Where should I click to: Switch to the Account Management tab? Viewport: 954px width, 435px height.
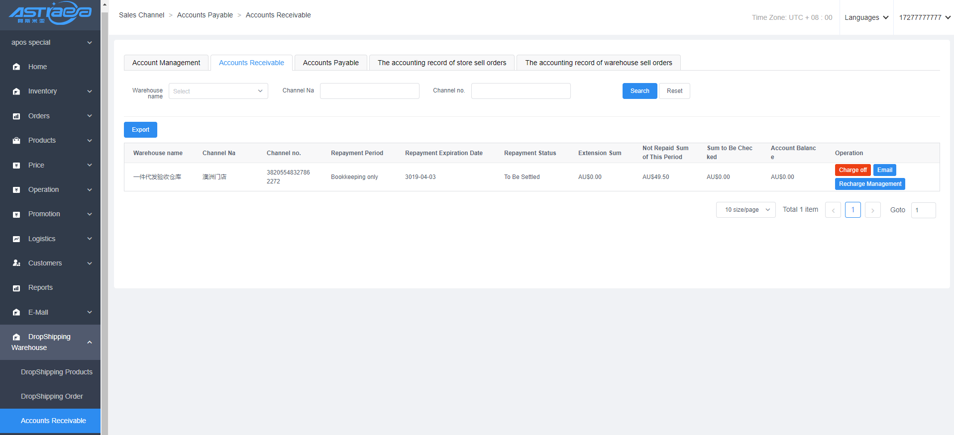pos(166,63)
